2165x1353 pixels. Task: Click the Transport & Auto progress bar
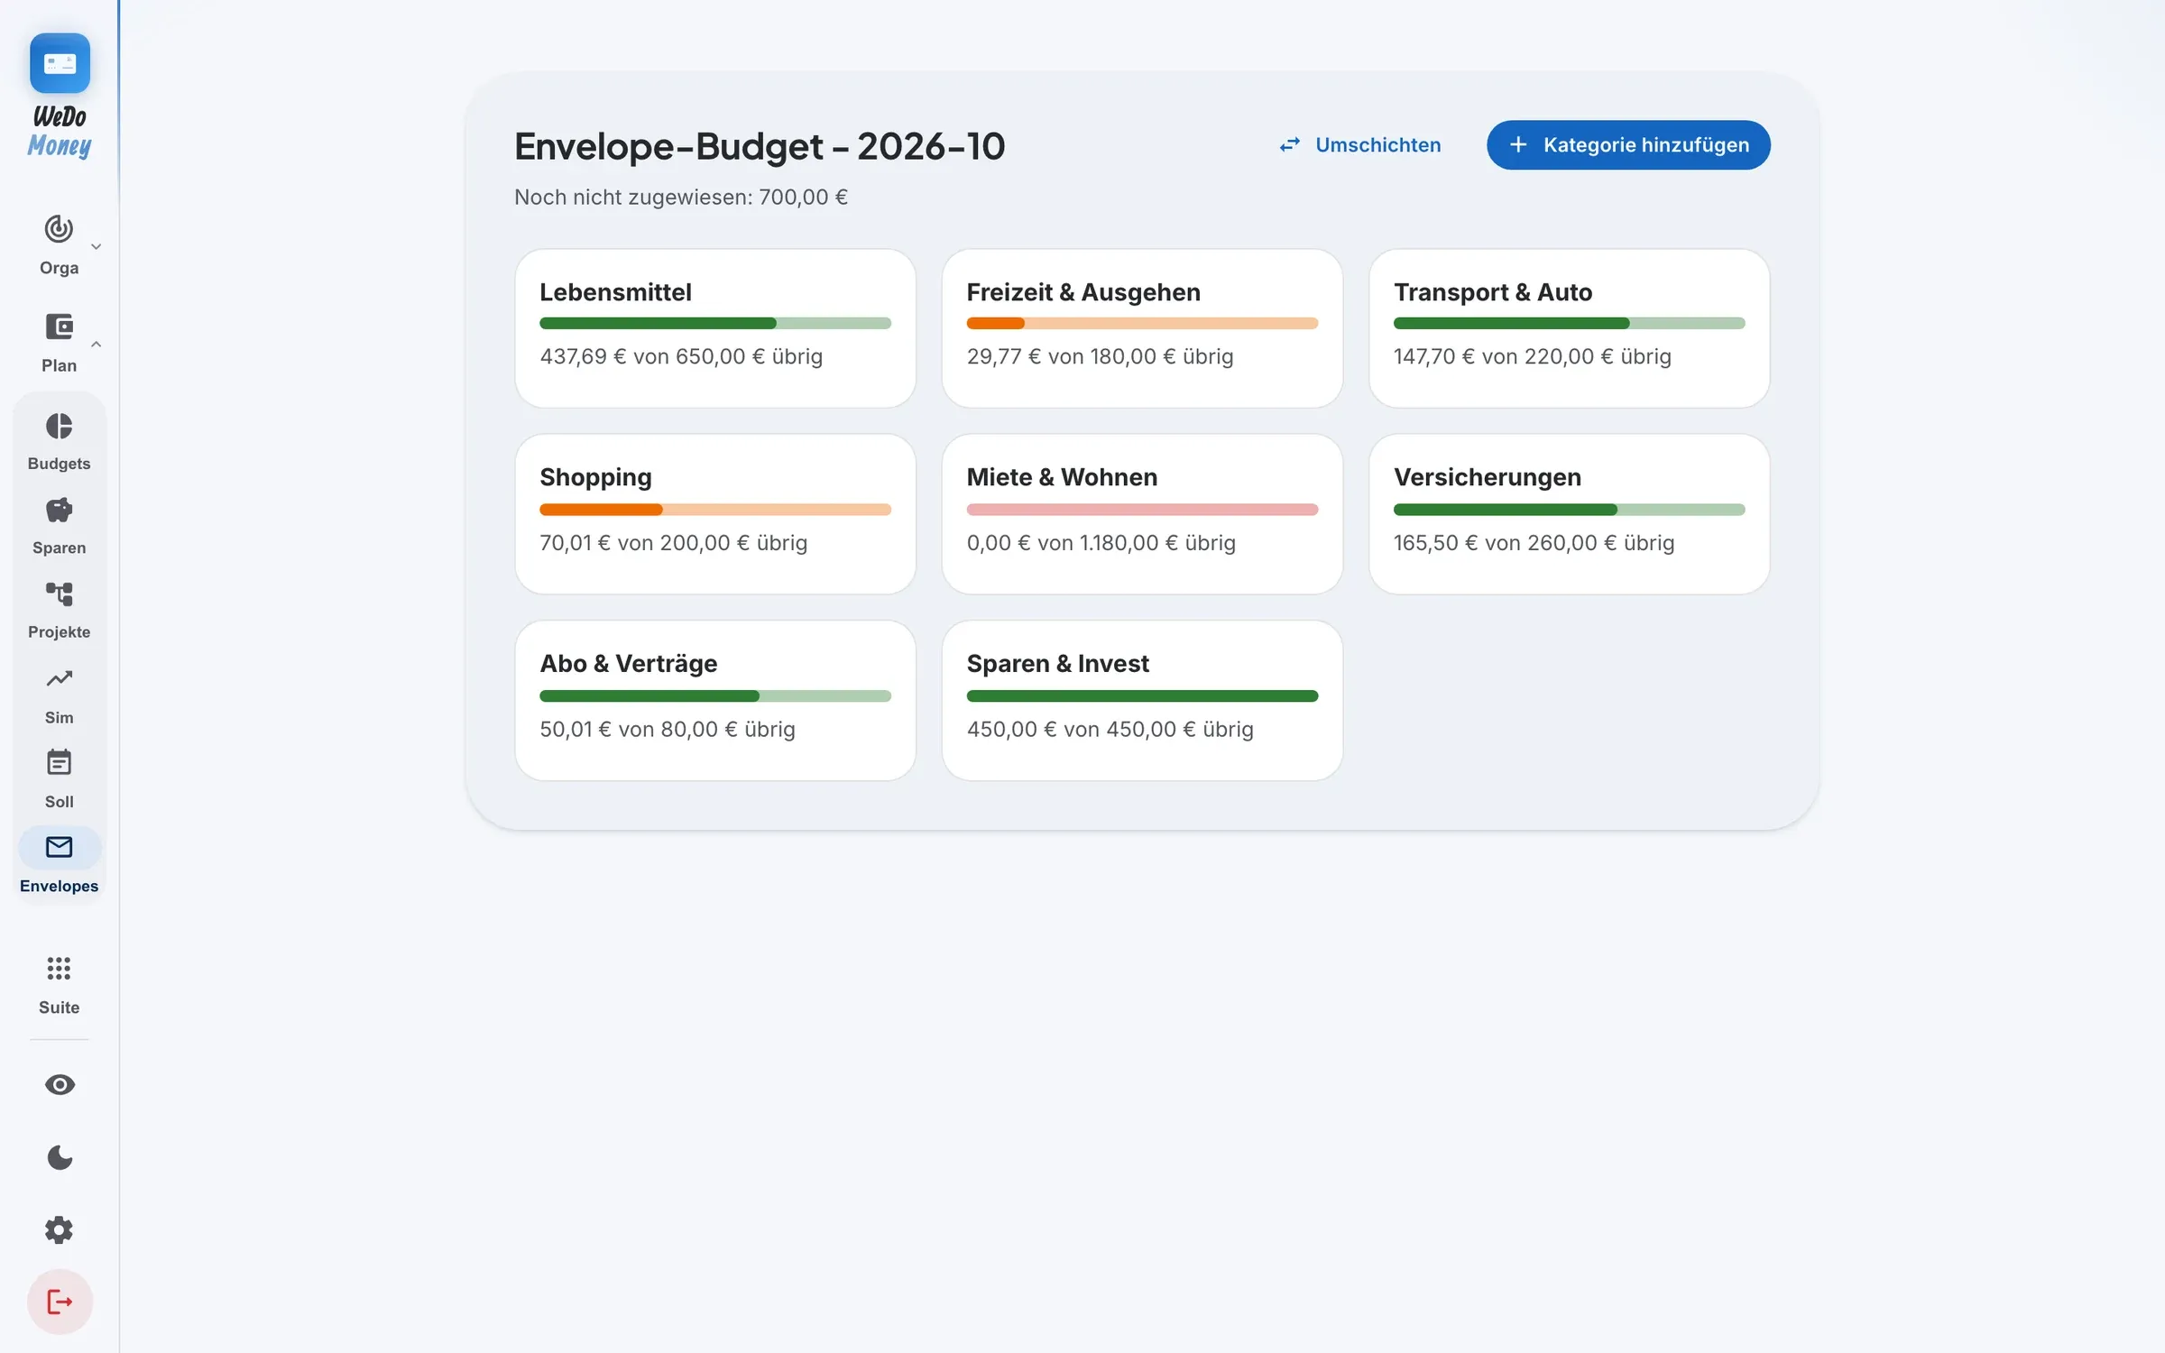tap(1570, 323)
